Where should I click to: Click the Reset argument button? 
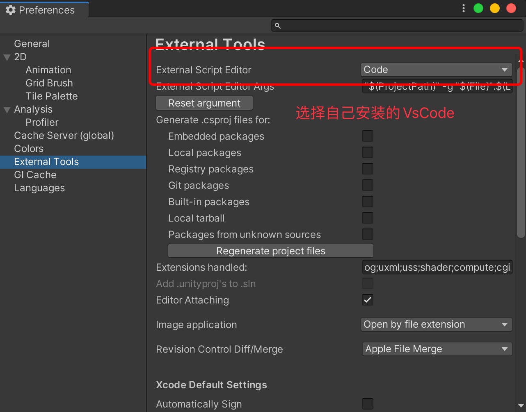[x=204, y=103]
